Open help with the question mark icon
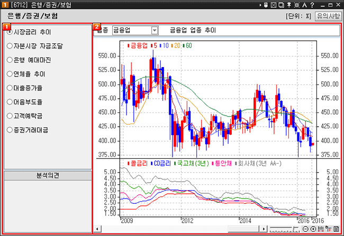 click(312, 5)
